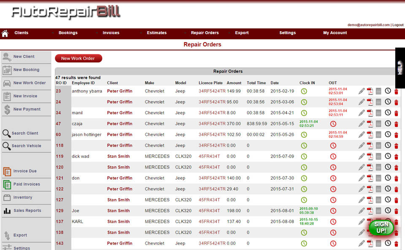
Task: Edit repair order 23 with pencil icon
Action: 362,91
